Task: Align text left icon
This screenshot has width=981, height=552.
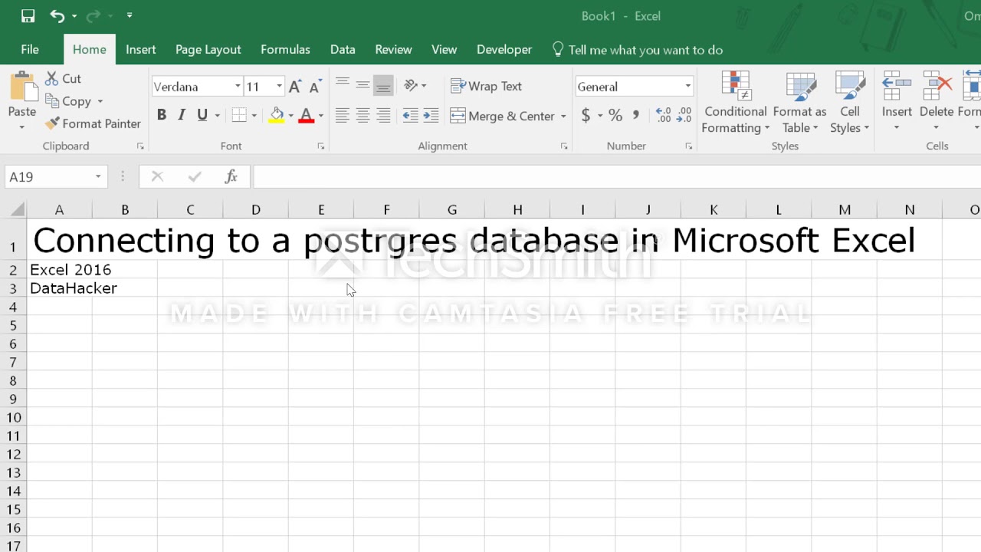Action: [343, 115]
